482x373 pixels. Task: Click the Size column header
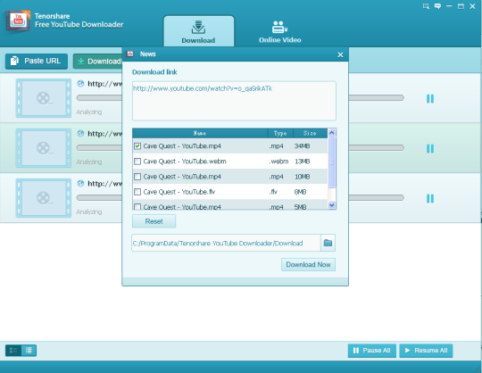click(x=310, y=133)
